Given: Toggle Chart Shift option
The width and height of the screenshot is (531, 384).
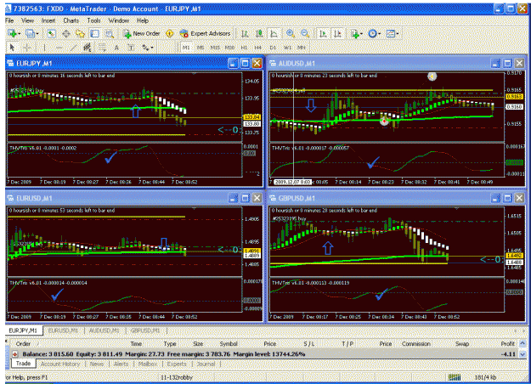Looking at the screenshot, I should [337, 33].
